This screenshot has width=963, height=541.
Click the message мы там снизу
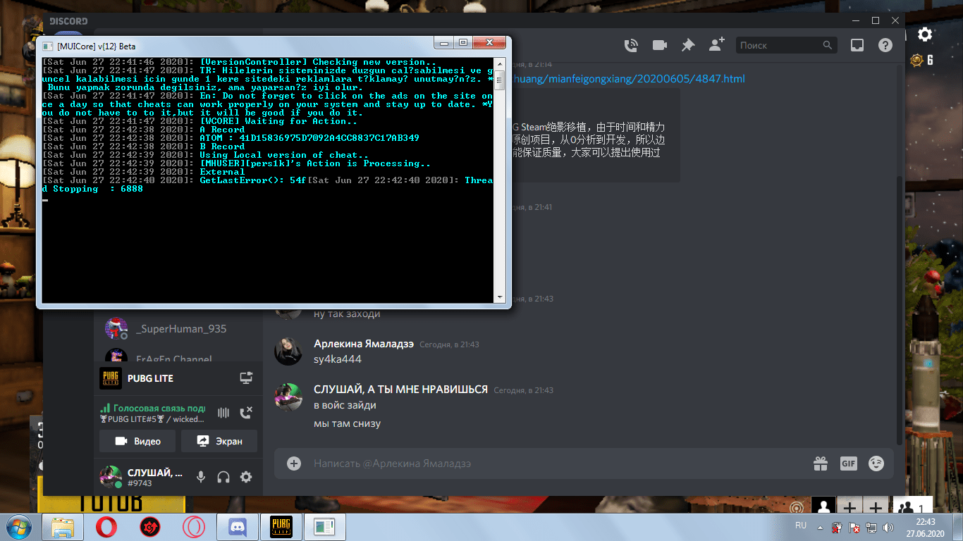[348, 423]
